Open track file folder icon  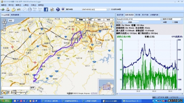coord(14,9)
